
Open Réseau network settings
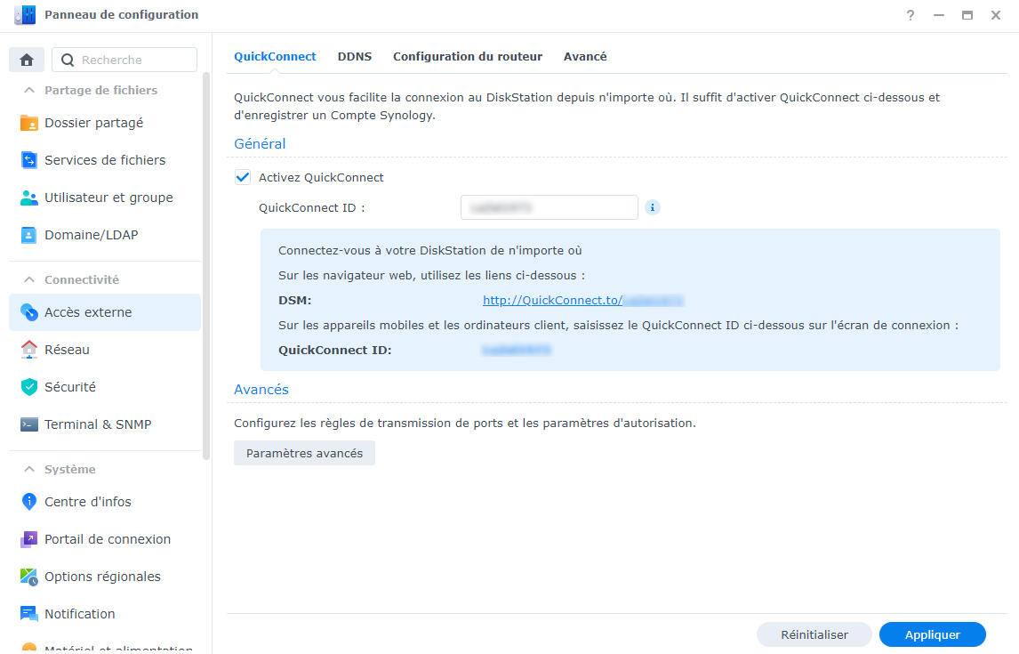[x=68, y=350]
